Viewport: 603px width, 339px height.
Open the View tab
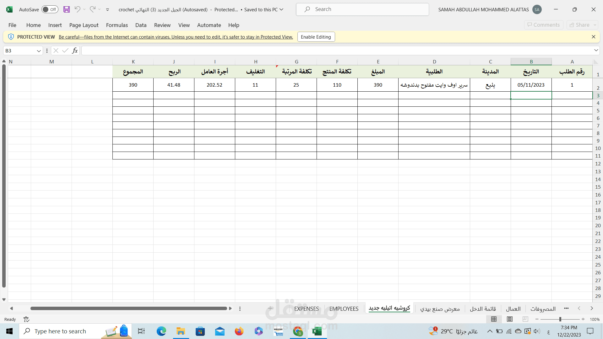[184, 25]
